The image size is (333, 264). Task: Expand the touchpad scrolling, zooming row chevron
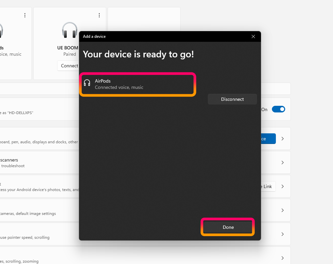(283, 258)
